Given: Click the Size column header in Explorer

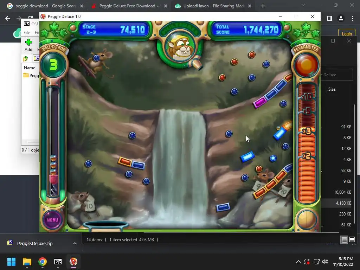Looking at the screenshot, I should pos(332,89).
